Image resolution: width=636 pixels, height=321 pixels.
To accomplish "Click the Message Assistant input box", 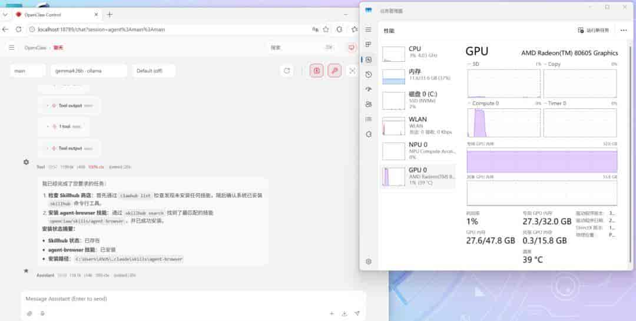I will (x=193, y=299).
